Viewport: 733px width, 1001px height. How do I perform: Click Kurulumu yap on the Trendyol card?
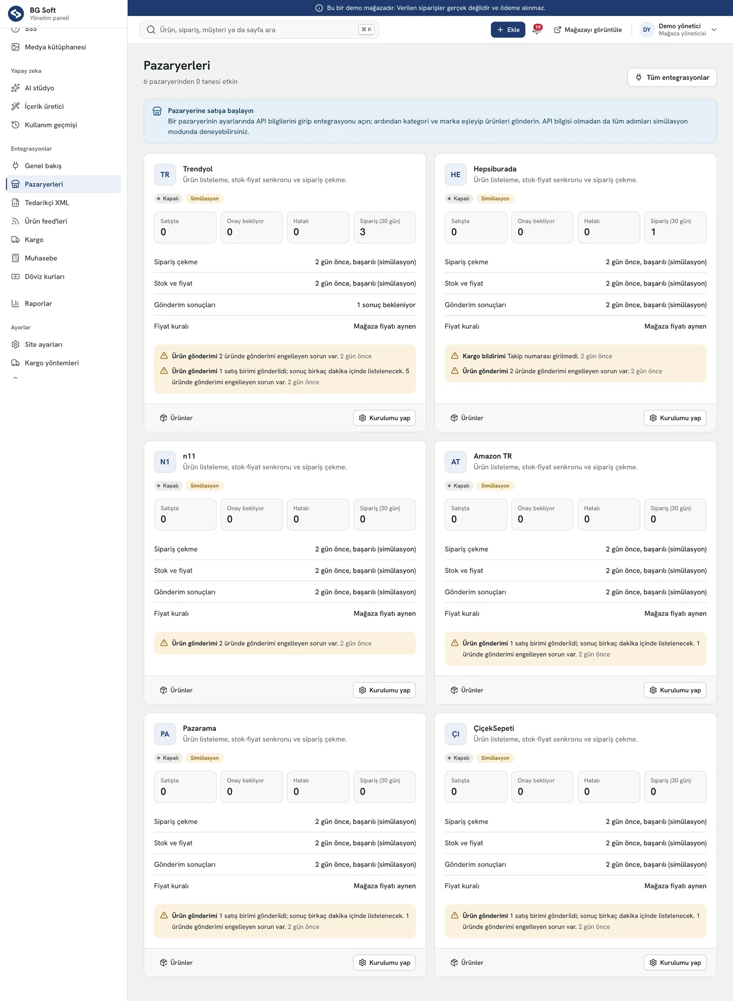click(x=384, y=418)
